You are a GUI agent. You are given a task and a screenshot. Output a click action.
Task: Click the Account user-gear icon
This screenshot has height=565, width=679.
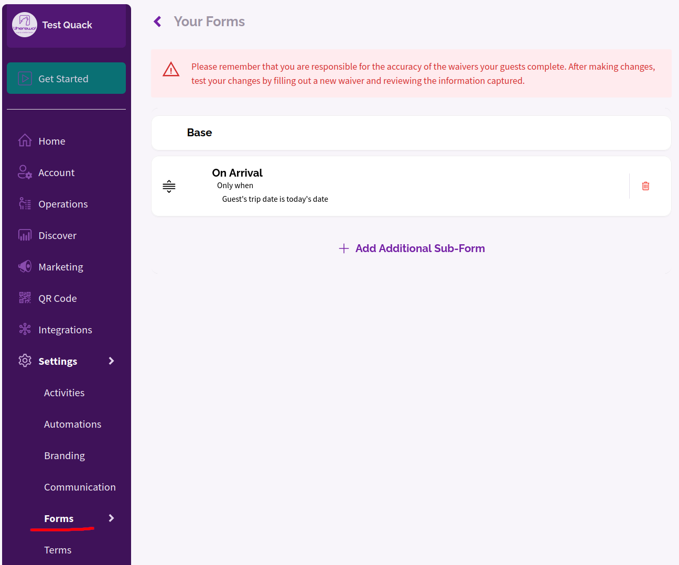pyautogui.click(x=25, y=172)
